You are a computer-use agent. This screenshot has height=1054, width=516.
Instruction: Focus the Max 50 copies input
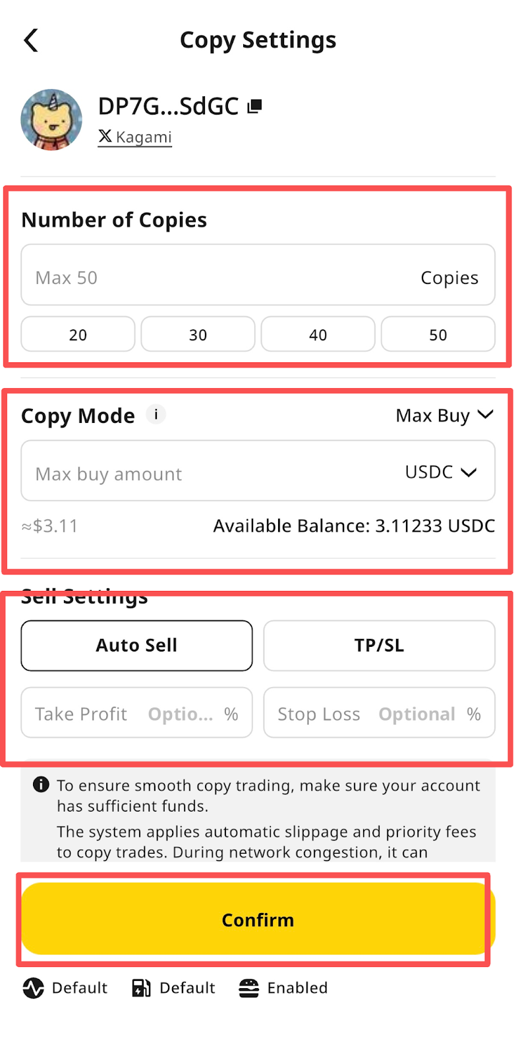[217, 277]
